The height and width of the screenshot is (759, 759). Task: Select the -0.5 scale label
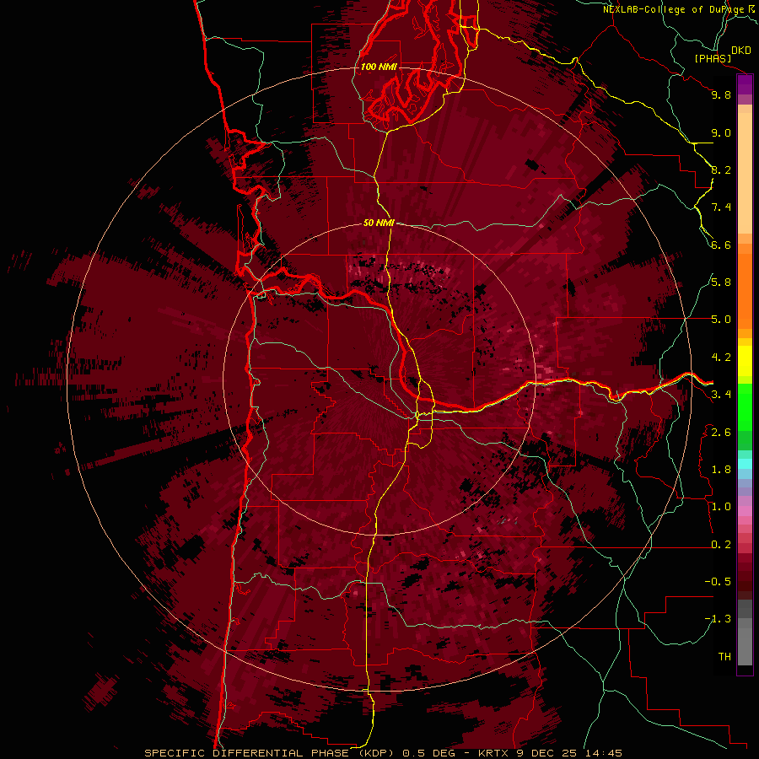click(x=718, y=582)
